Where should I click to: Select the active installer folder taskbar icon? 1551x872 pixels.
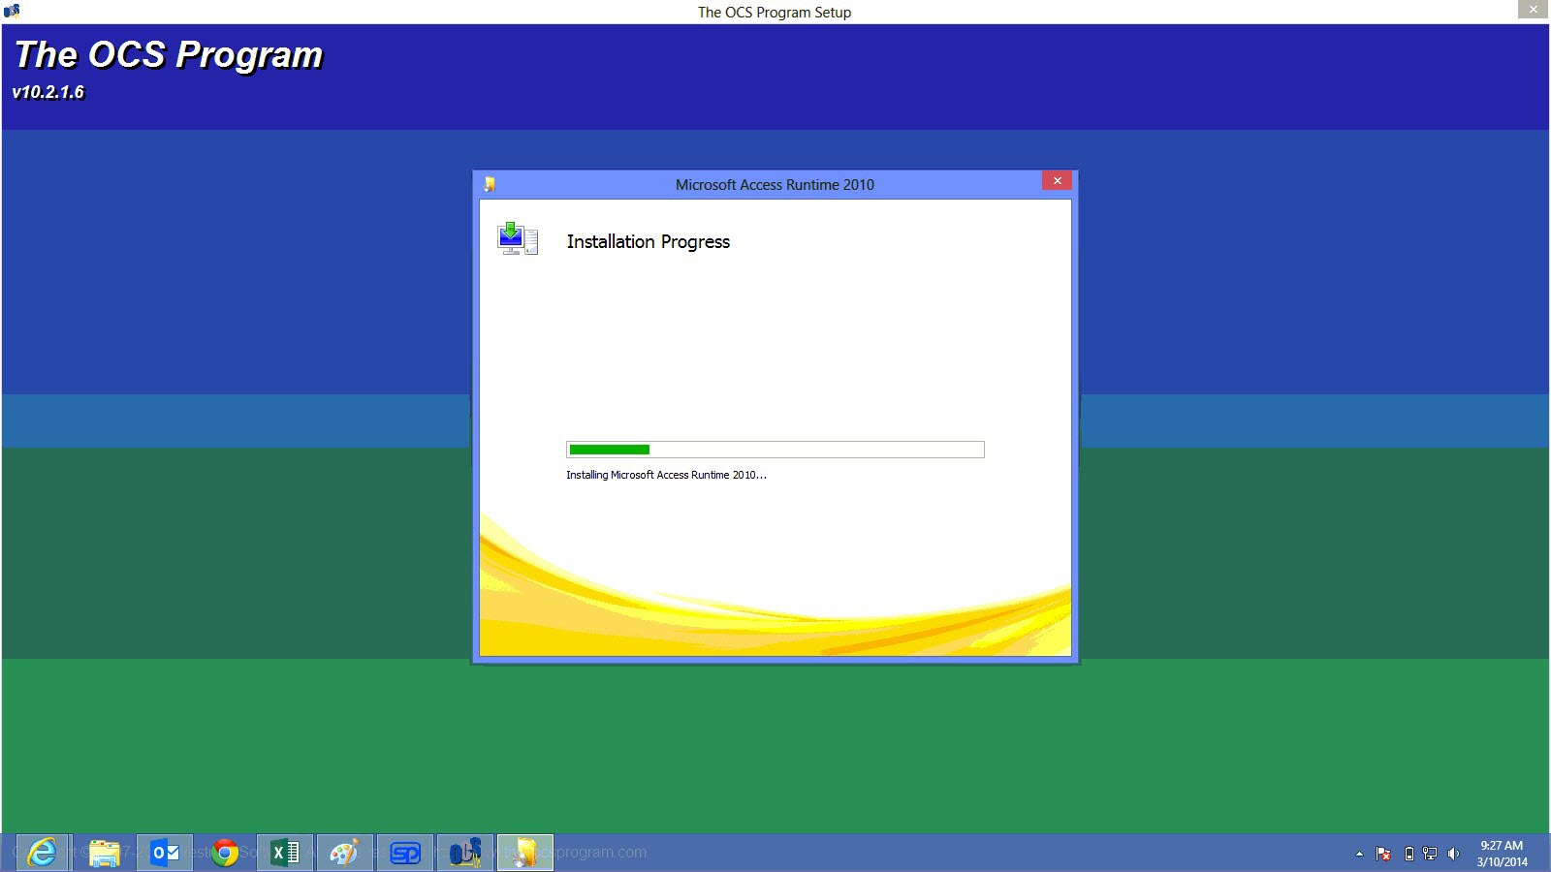pyautogui.click(x=525, y=853)
